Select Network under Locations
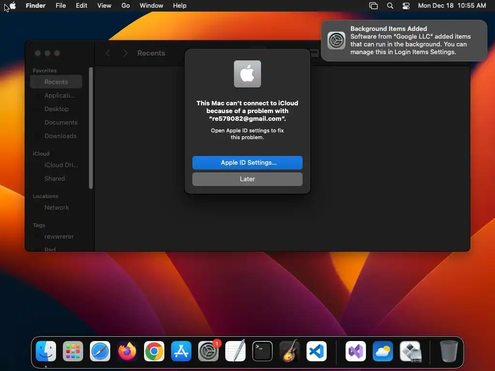The height and width of the screenshot is (371, 495). (56, 208)
